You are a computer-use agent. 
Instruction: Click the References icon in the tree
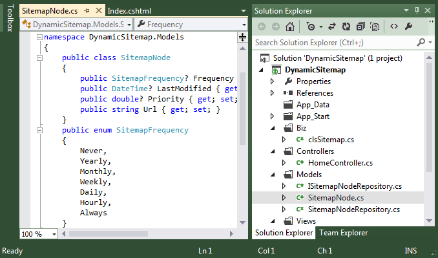pyautogui.click(x=288, y=93)
